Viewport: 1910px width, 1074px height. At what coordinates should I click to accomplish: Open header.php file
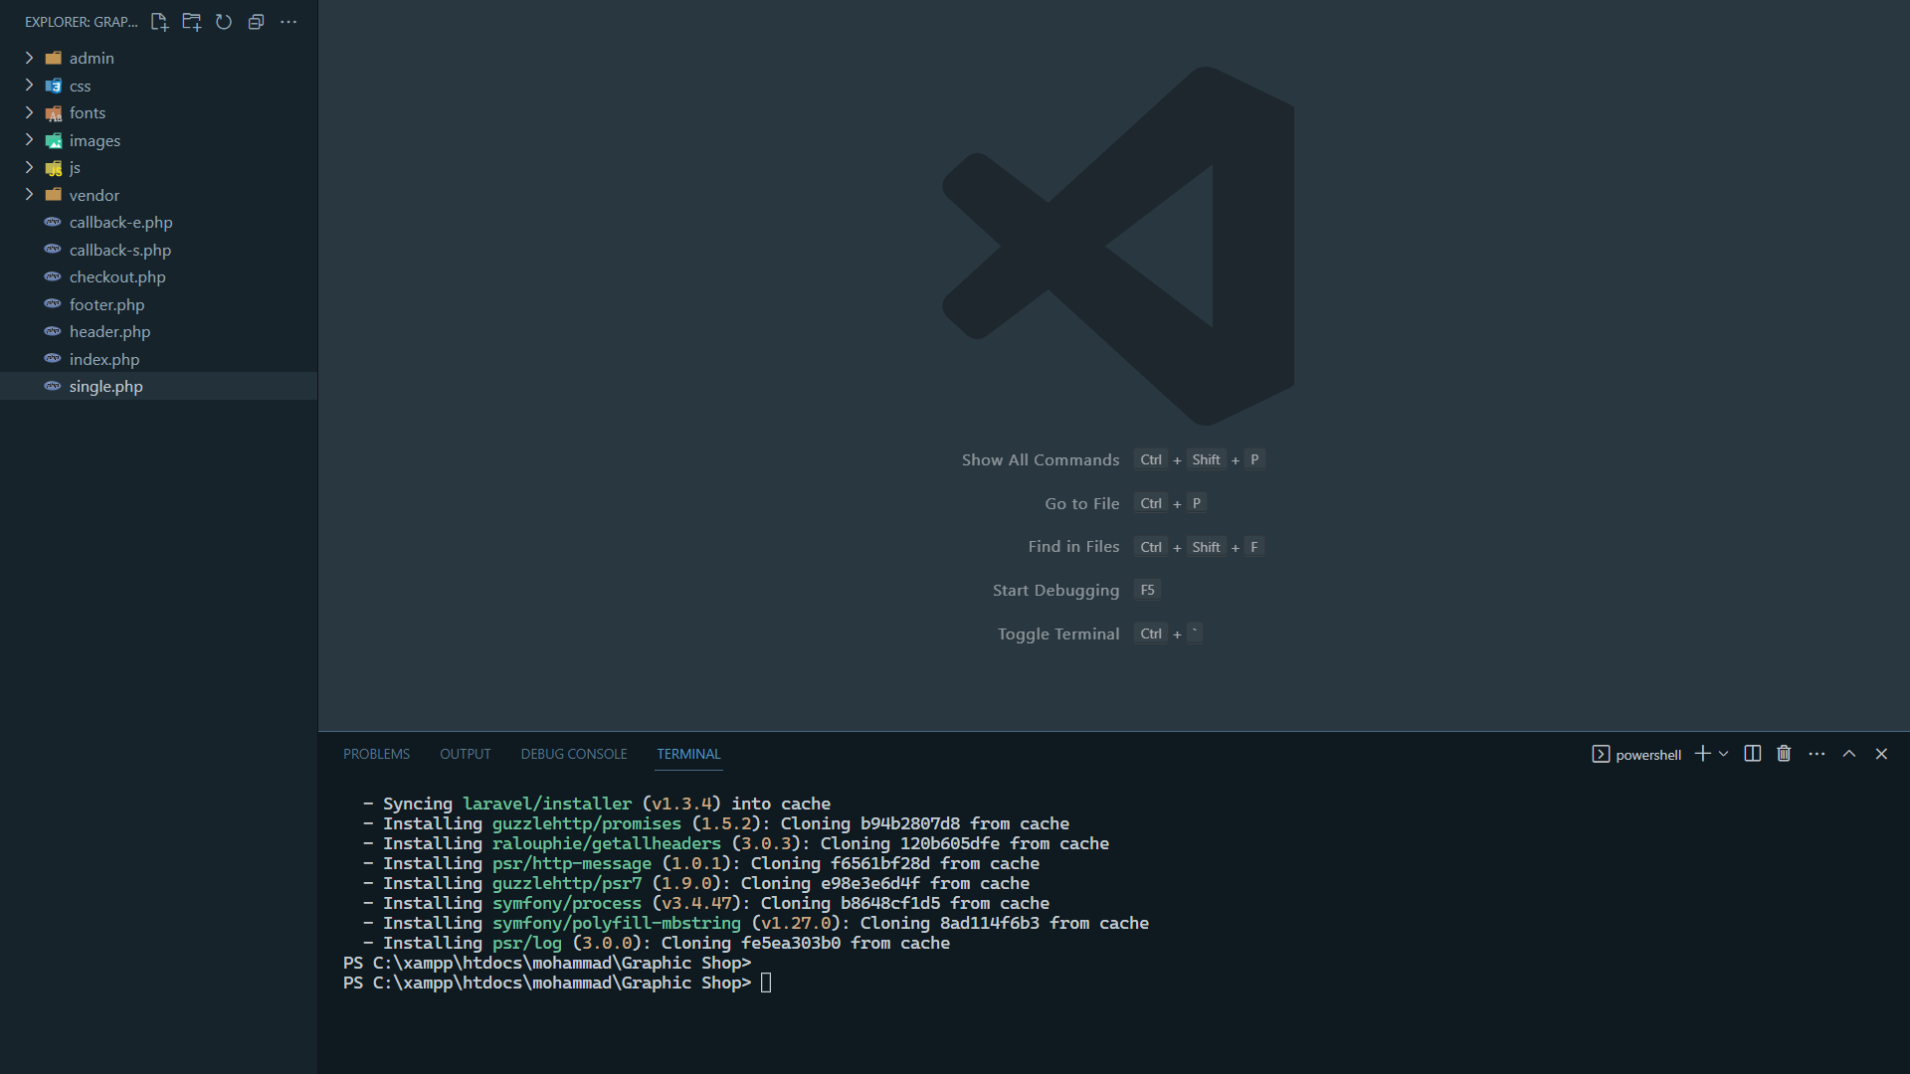[159, 331]
